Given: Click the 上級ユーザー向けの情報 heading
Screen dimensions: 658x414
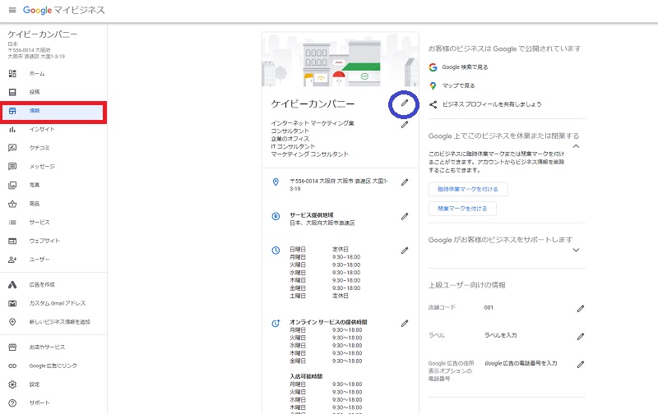Looking at the screenshot, I should pos(466,285).
